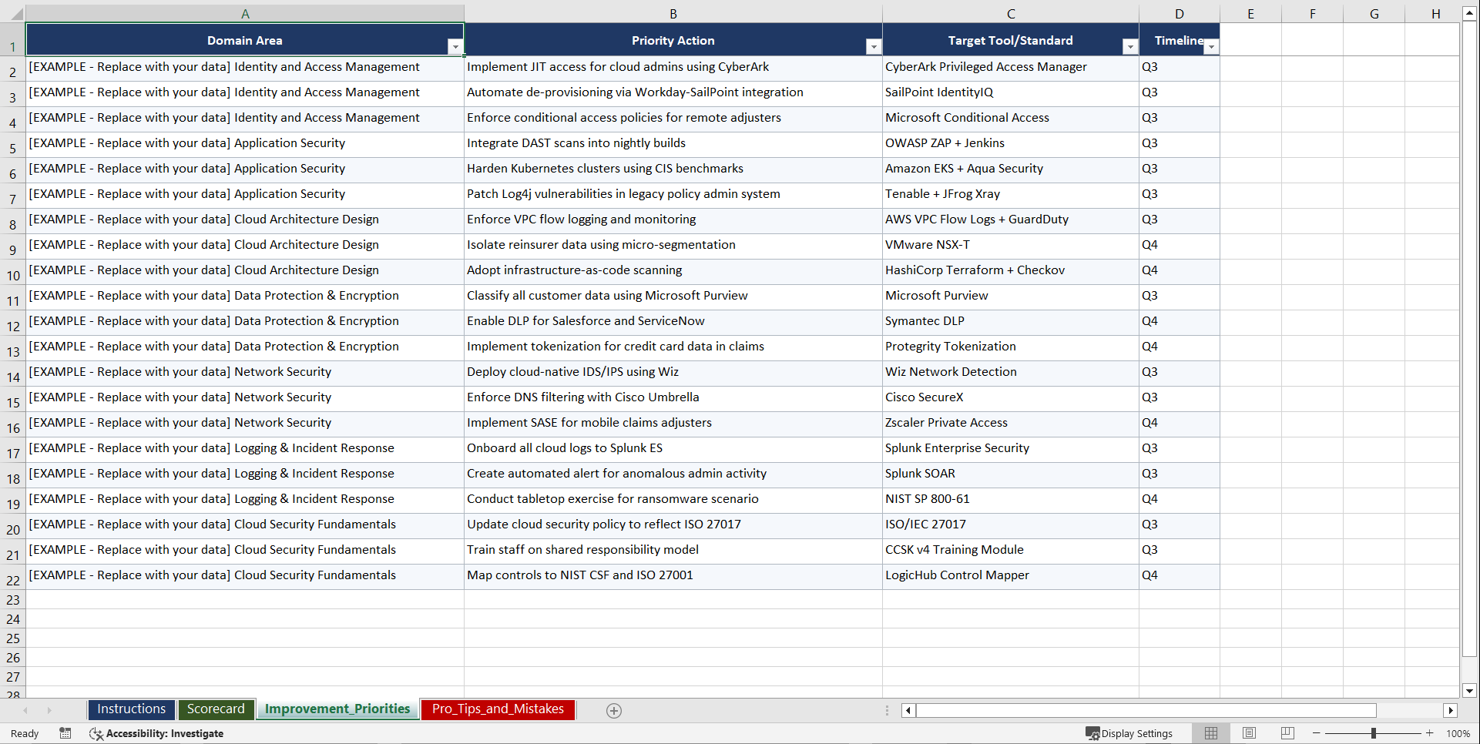Open Page Break Preview from the status bar
The height and width of the screenshot is (744, 1480).
pyautogui.click(x=1287, y=733)
